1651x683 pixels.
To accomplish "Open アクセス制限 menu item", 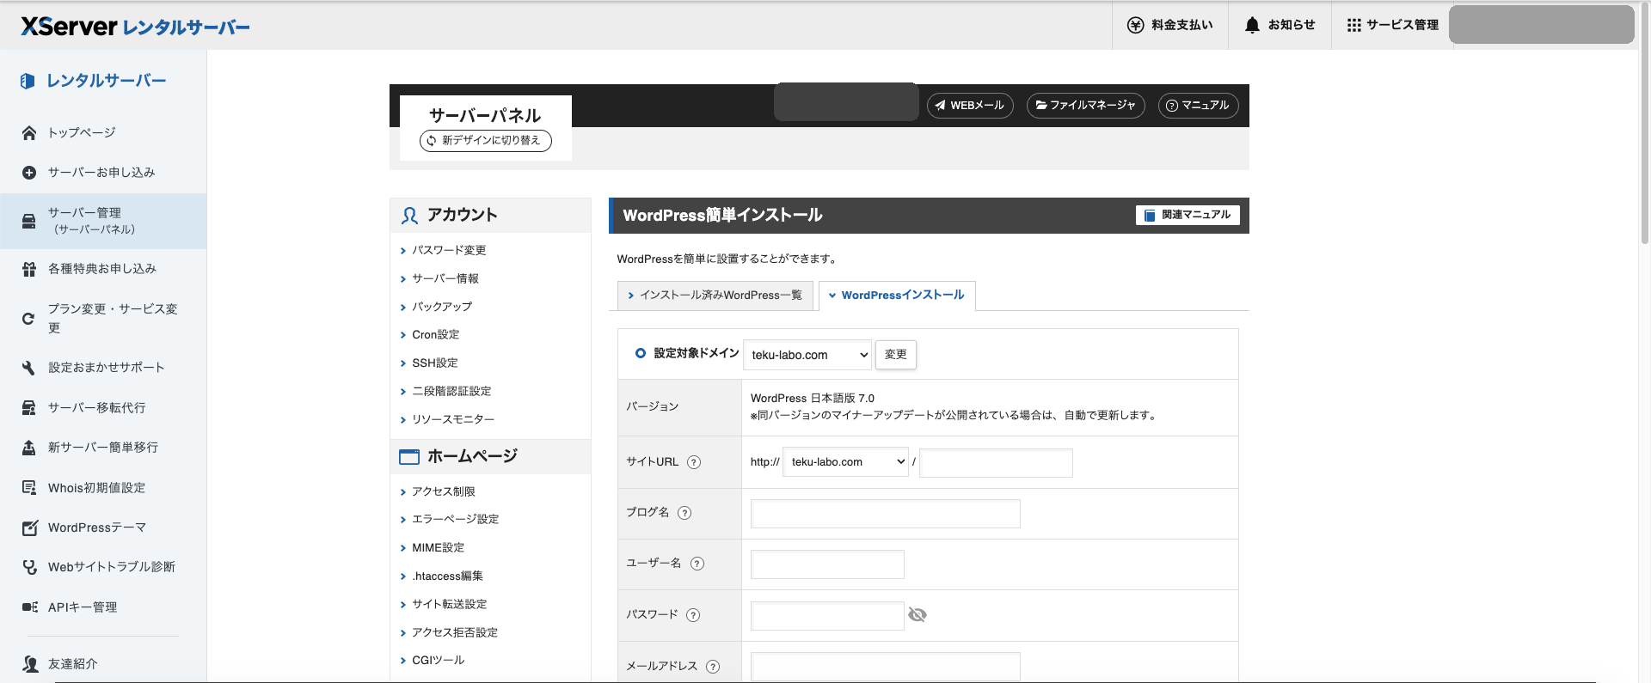I will 444,491.
